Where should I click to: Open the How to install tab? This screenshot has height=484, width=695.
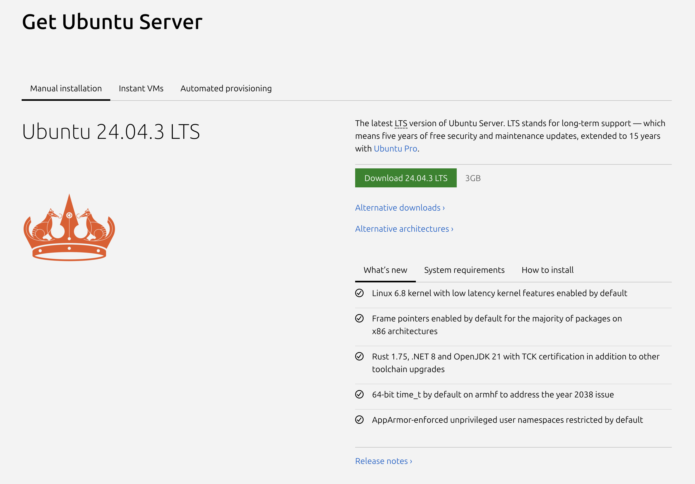click(x=547, y=270)
